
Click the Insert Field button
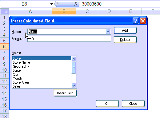pos(65,93)
